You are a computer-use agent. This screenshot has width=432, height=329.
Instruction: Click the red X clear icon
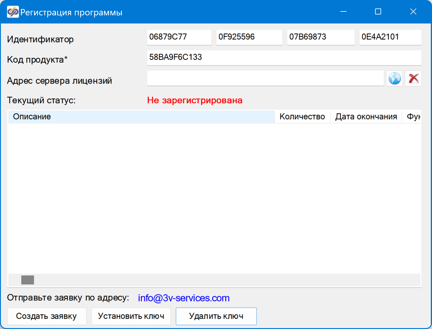413,79
